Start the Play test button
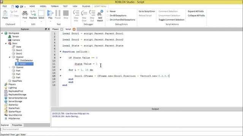 50,13
